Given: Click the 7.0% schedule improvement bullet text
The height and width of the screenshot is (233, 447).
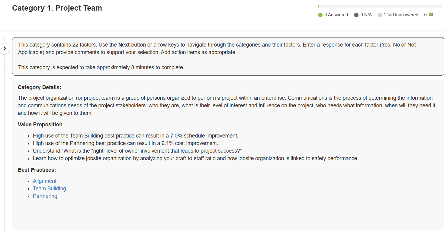Looking at the screenshot, I should click(136, 136).
